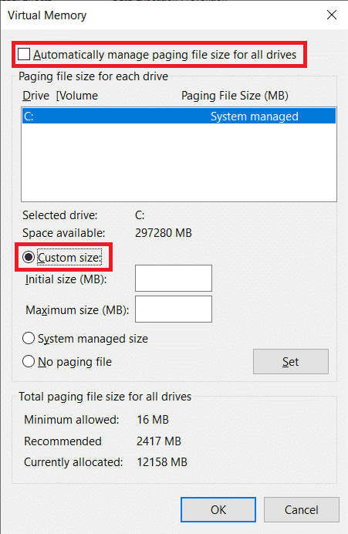Enable automatically manage paging file size checkbox
Viewport: 348px width, 534px height.
[24, 54]
